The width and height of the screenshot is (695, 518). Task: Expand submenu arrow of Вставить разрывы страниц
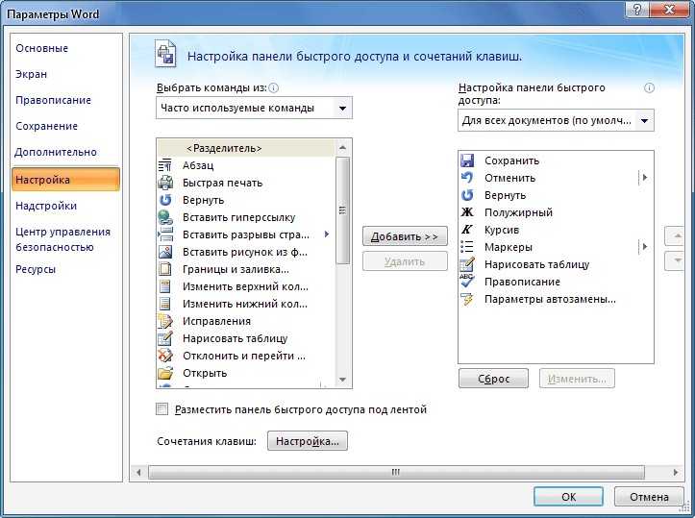coord(327,234)
